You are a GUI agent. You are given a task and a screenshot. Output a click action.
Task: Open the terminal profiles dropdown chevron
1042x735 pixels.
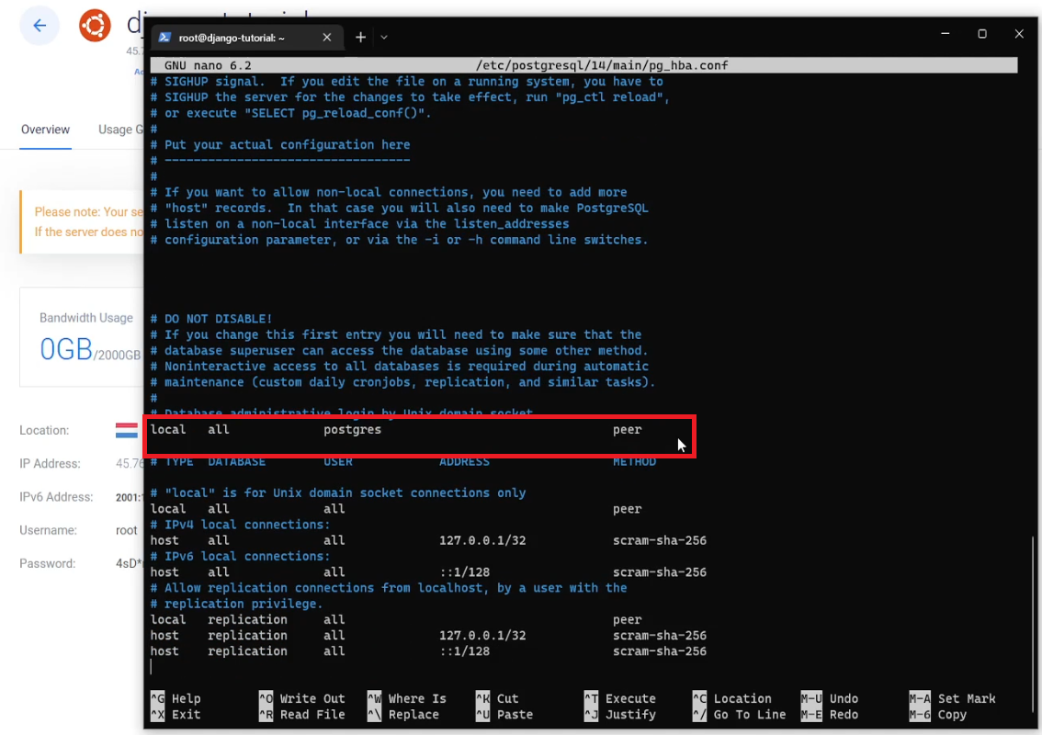point(384,38)
